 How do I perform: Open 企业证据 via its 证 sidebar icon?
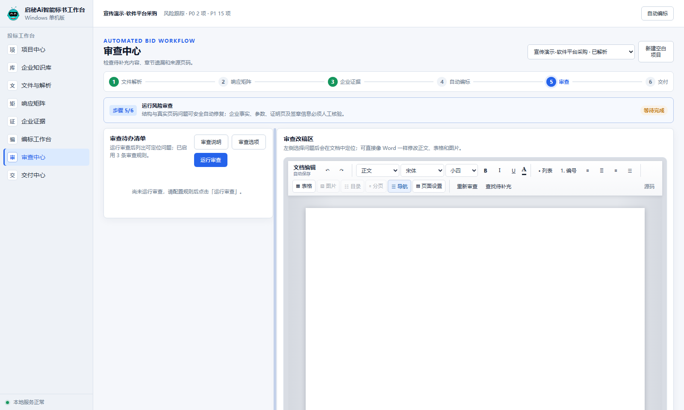point(12,121)
